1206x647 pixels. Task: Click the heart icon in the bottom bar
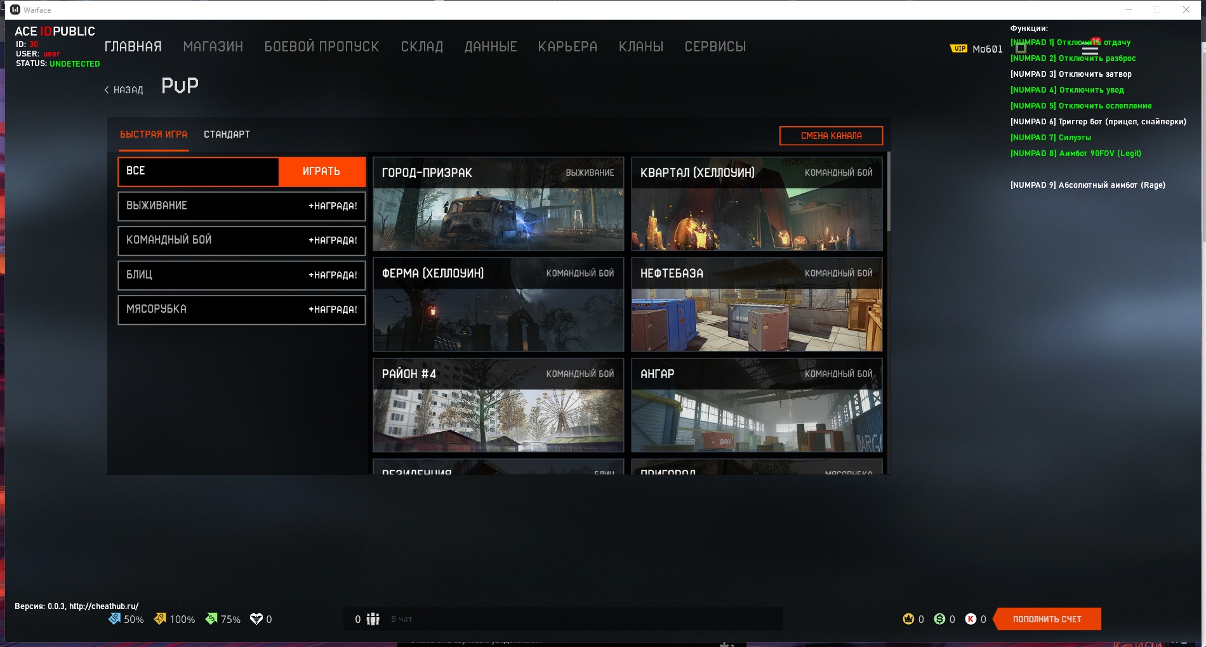(x=256, y=619)
